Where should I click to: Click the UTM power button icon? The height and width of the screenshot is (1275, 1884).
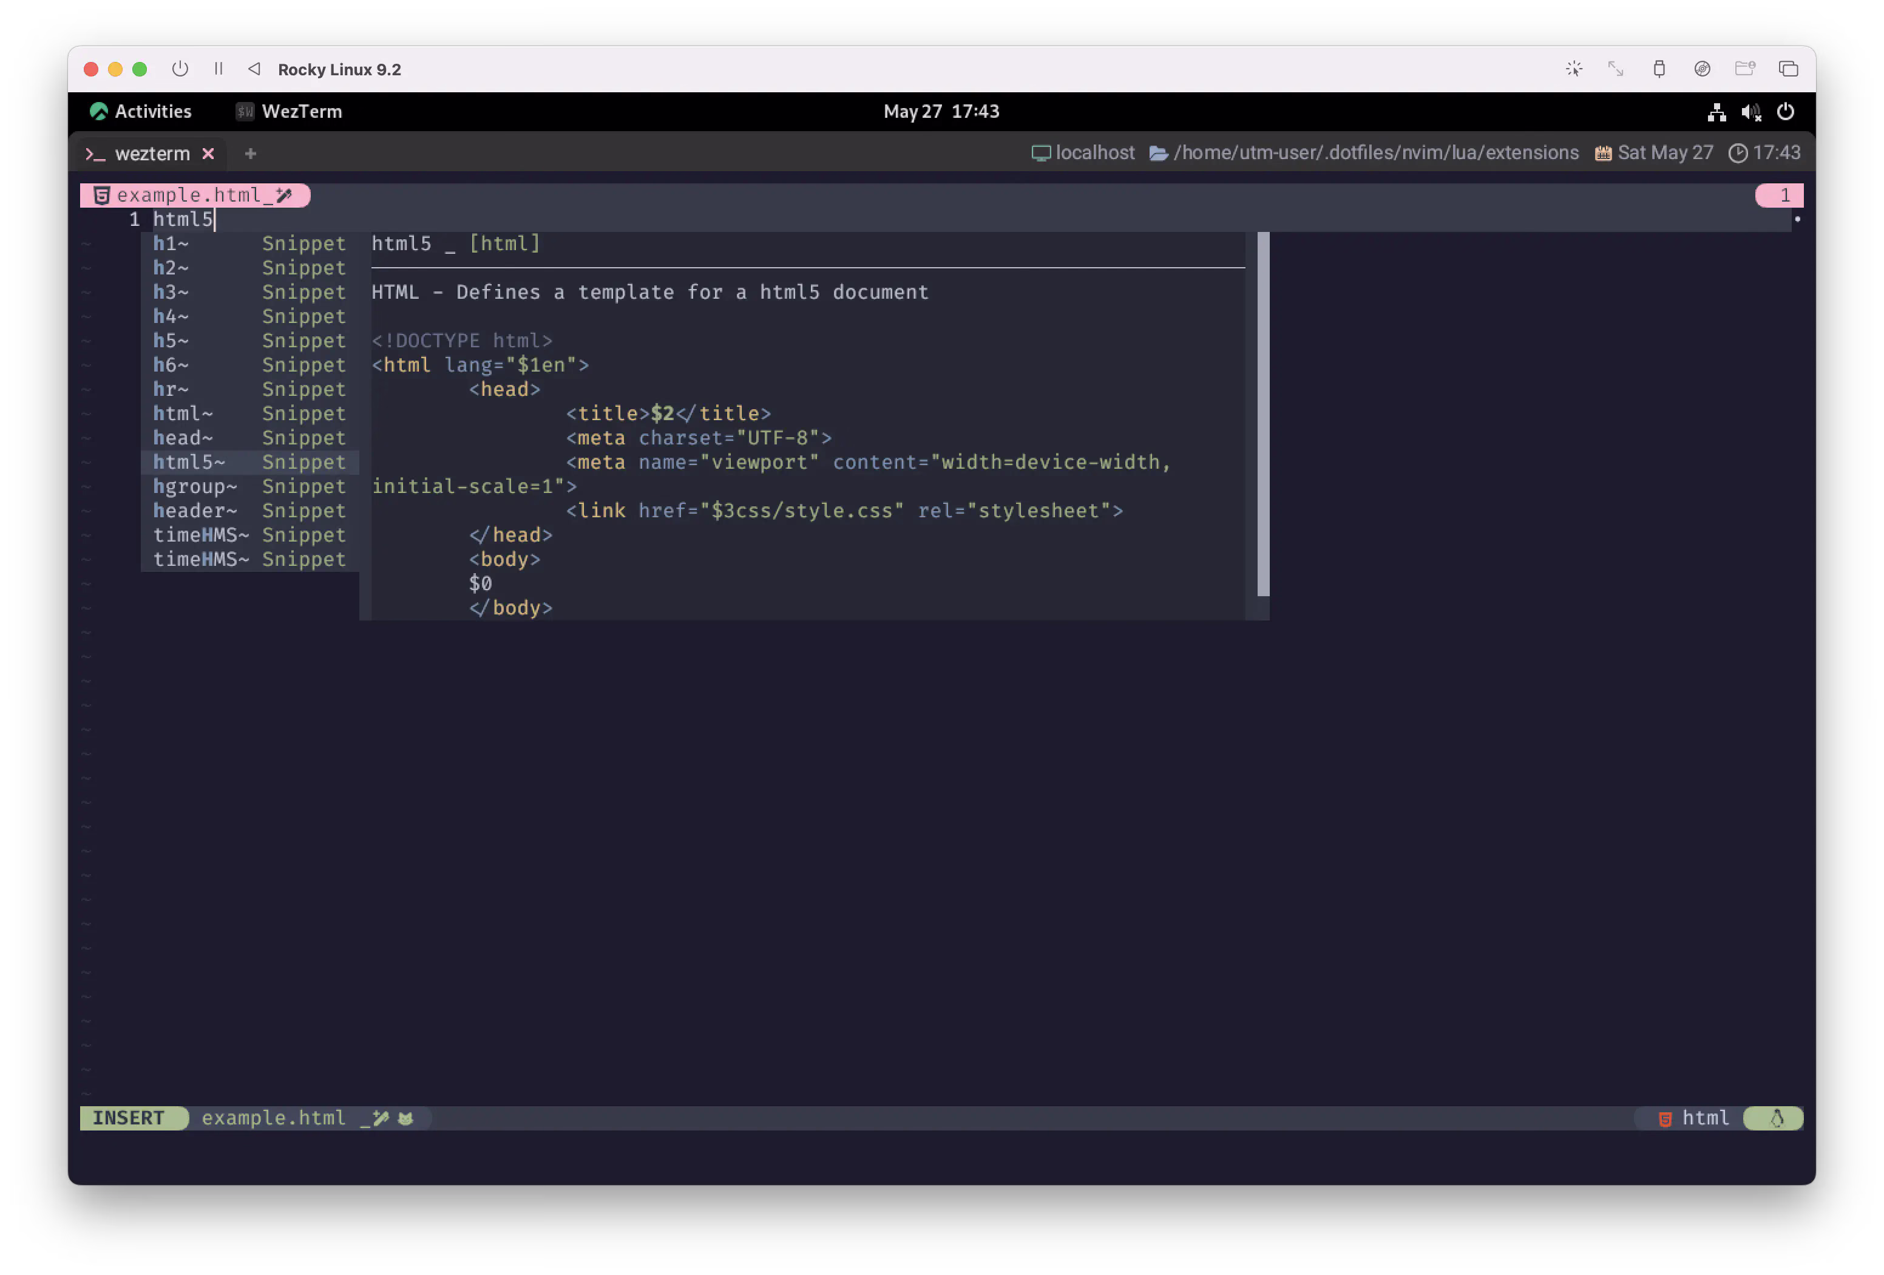180,69
